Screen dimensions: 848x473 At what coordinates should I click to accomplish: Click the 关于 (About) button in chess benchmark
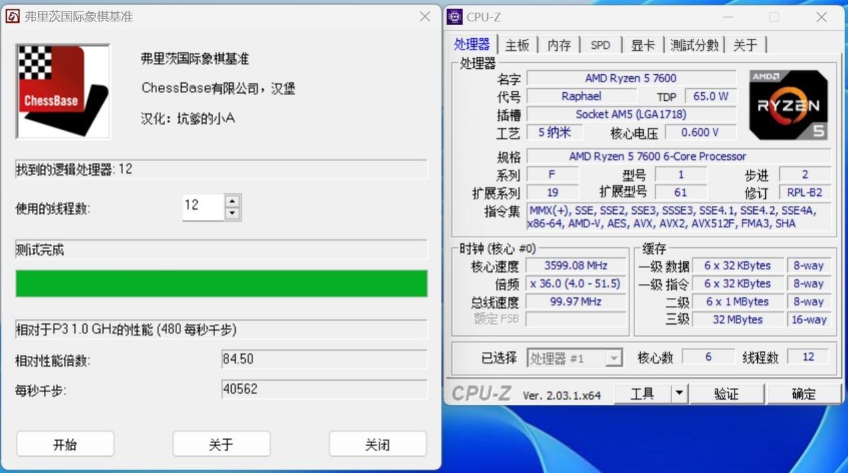point(221,443)
